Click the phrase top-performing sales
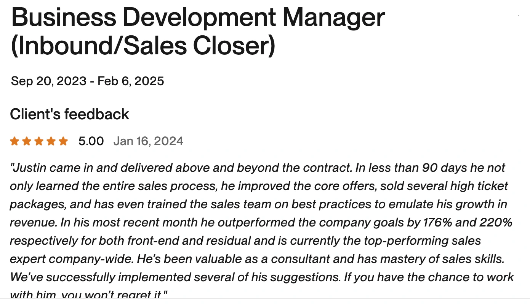This screenshot has width=530, height=304. pyautogui.click(x=410, y=241)
